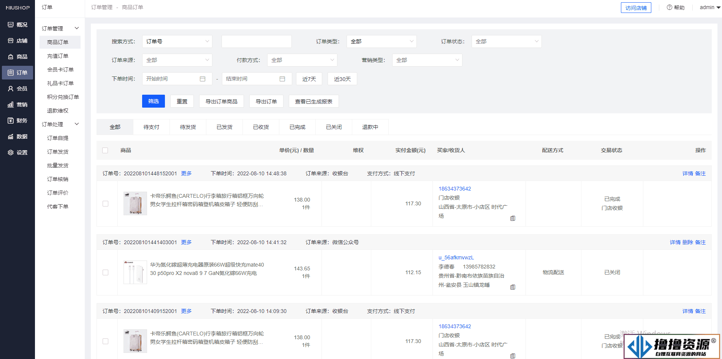
Task: Click the blue 筛选 filter button
Action: [x=154, y=101]
